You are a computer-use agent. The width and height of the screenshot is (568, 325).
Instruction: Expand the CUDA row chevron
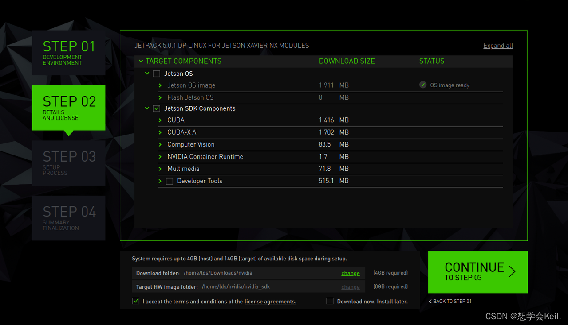[x=160, y=120]
